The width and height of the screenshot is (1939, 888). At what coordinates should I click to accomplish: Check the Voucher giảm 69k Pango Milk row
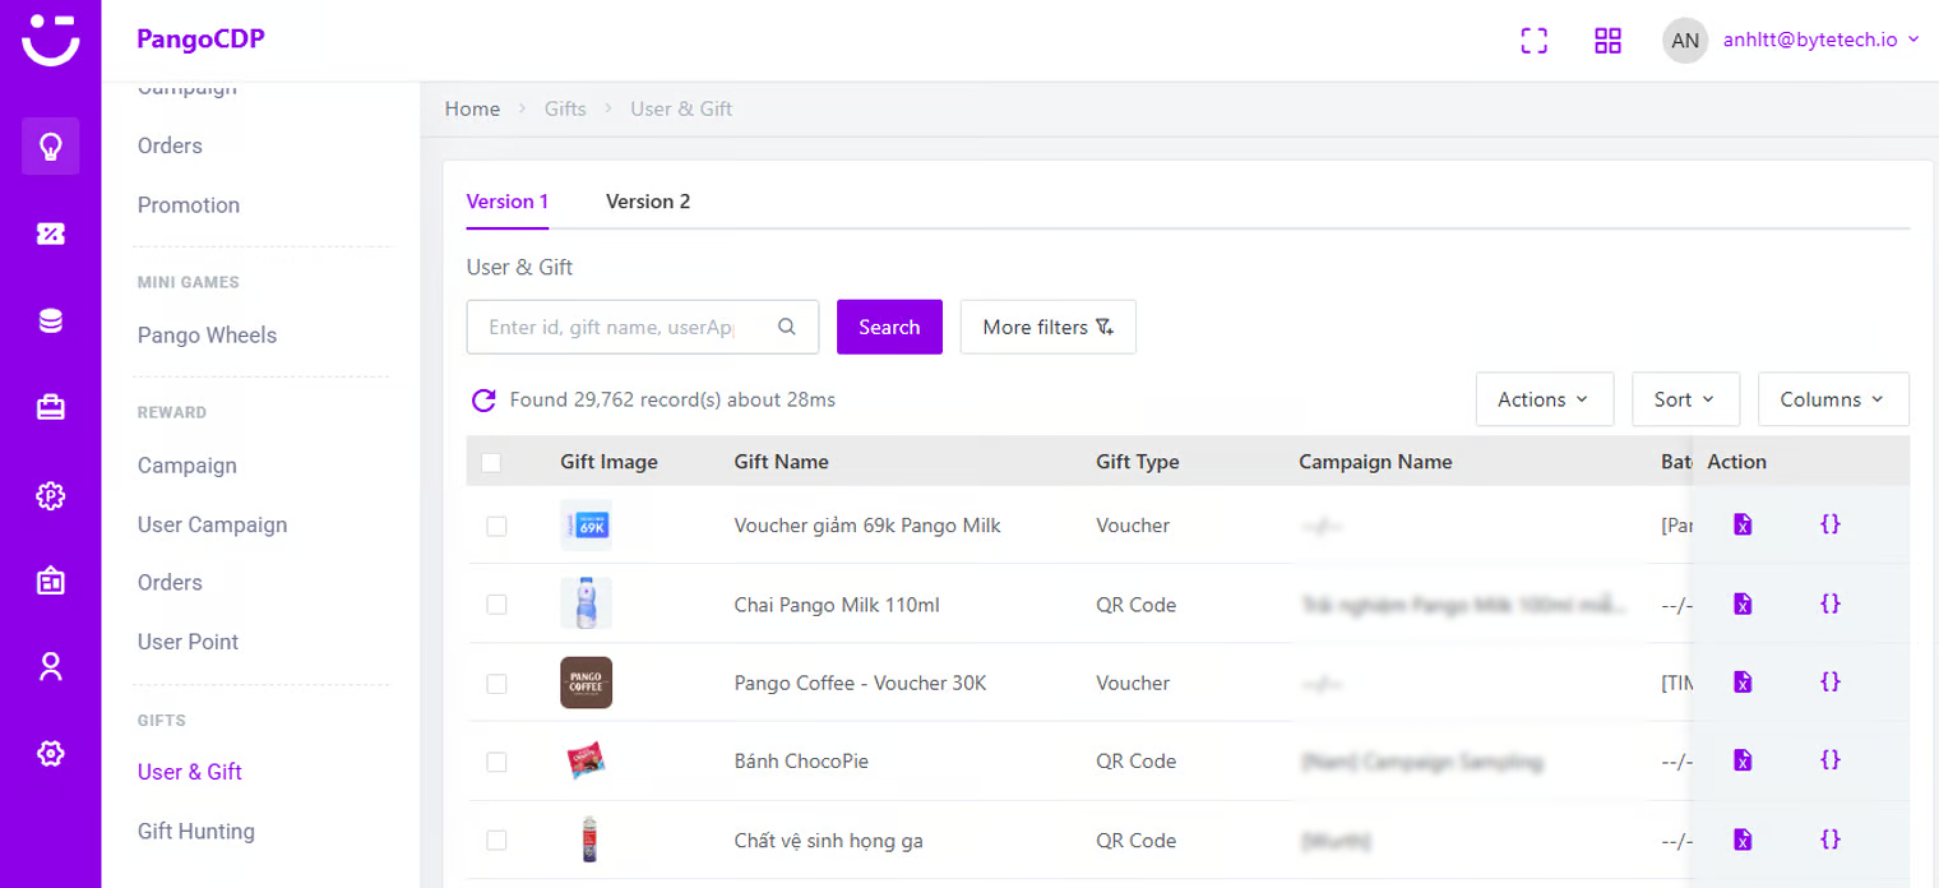tap(496, 525)
